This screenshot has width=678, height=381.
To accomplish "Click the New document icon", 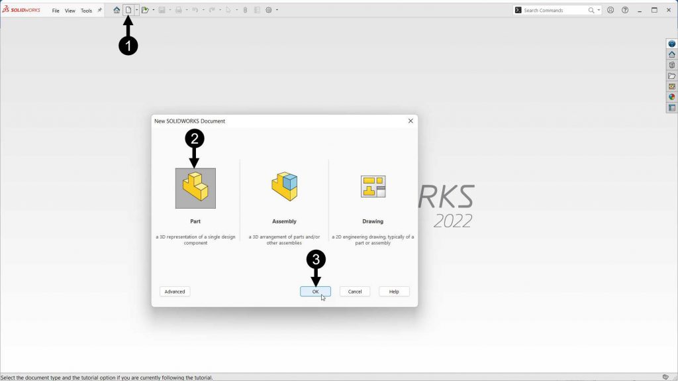I will pos(128,10).
